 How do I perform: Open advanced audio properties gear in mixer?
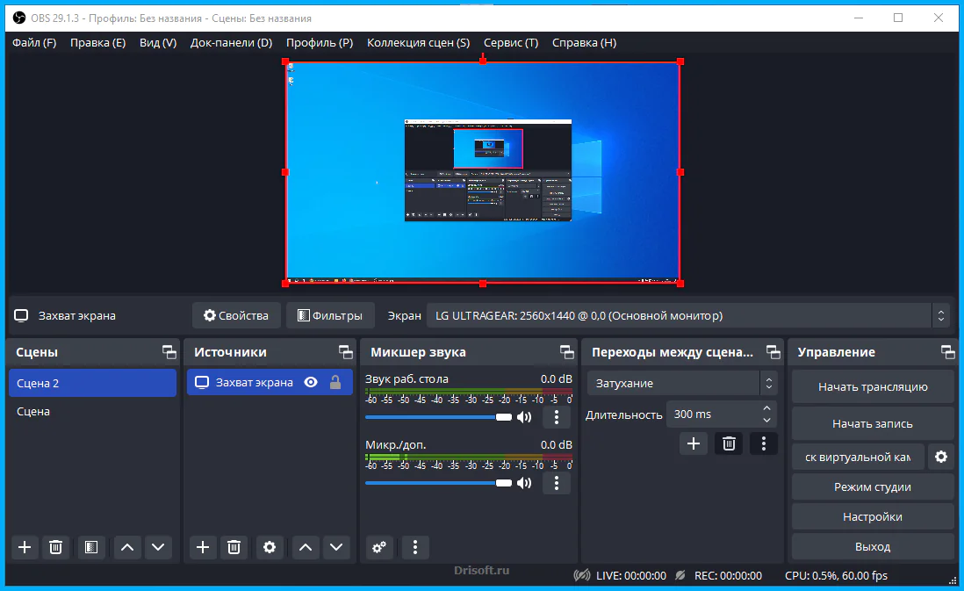379,547
